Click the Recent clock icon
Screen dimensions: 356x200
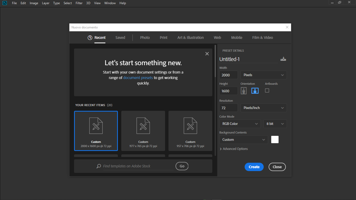click(x=90, y=38)
